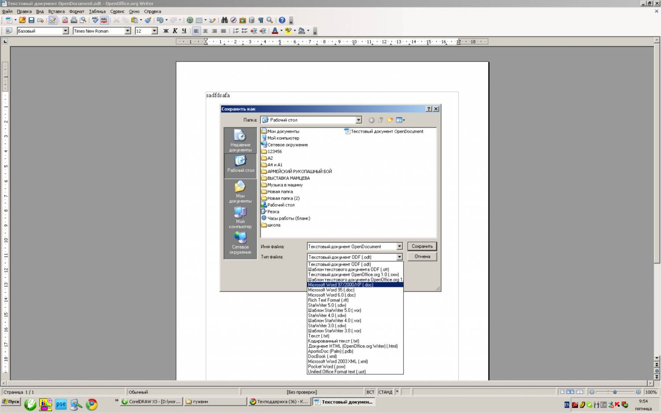
Task: Open Network Places in dialog sidebar
Action: (240, 243)
